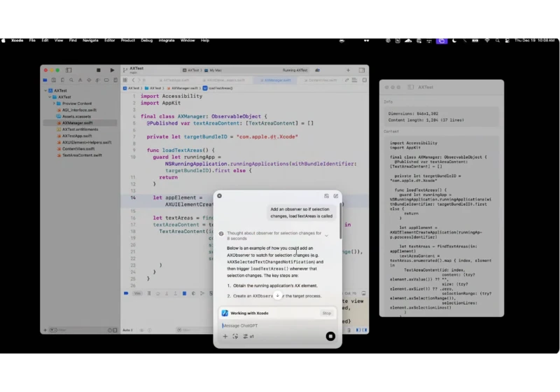Select Assets.xcassets in the navigator
Image resolution: width=560 pixels, height=392 pixels.
[x=76, y=116]
